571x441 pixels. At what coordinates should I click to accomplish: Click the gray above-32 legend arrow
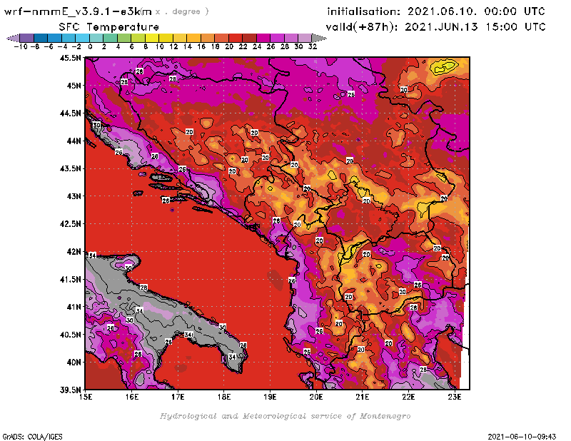point(319,38)
